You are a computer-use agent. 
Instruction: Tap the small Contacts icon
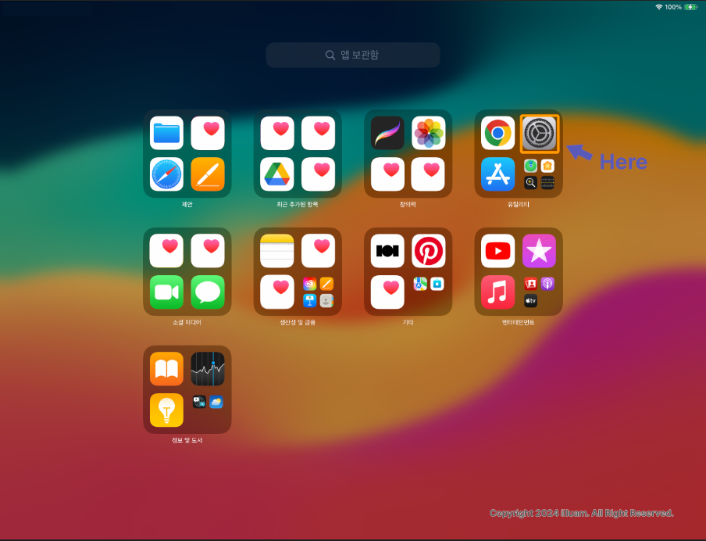tap(326, 301)
